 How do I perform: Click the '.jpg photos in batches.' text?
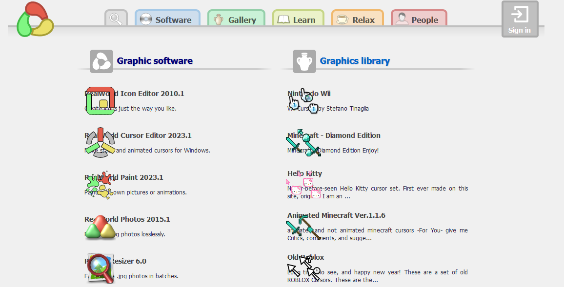147,276
